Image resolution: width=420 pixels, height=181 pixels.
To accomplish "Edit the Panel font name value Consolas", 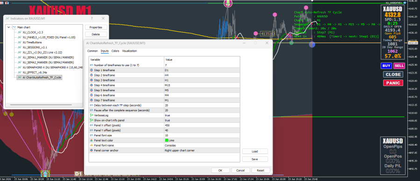I will (x=202, y=145).
